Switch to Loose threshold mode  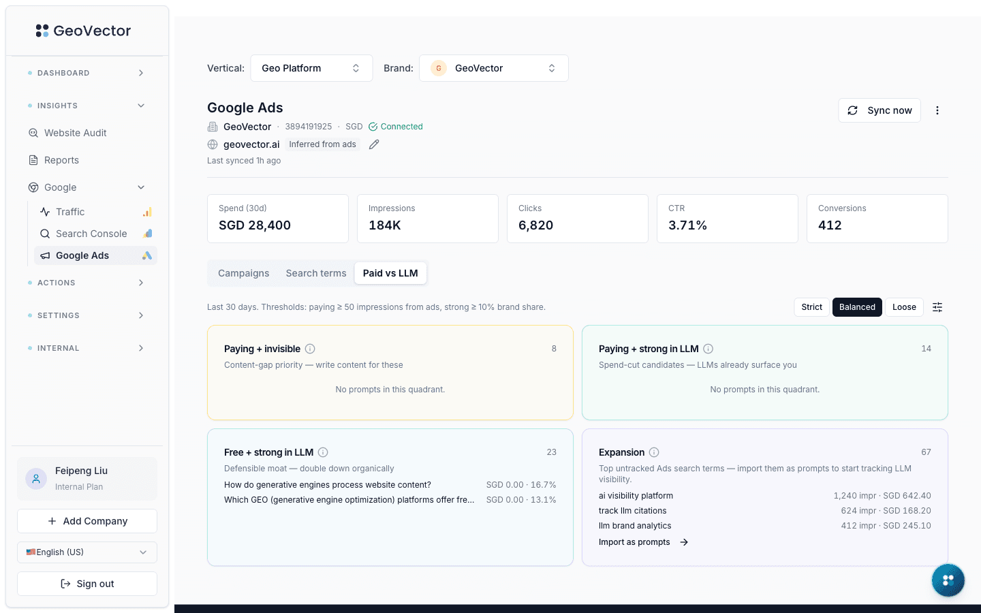[x=904, y=306]
